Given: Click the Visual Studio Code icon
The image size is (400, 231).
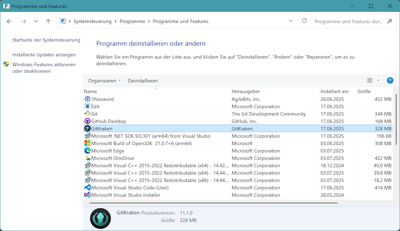Looking at the screenshot, I should tap(87, 188).
